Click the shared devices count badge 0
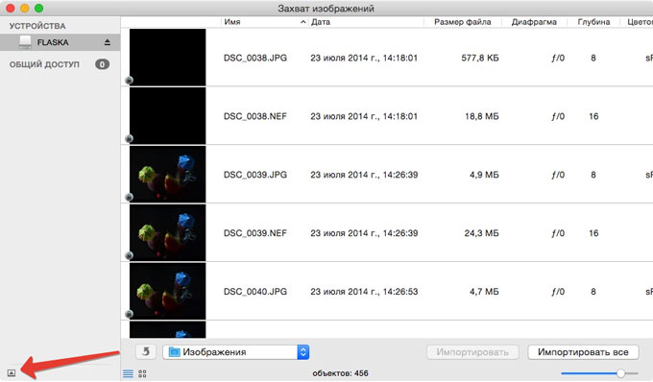This screenshot has height=382, width=653. tap(102, 64)
